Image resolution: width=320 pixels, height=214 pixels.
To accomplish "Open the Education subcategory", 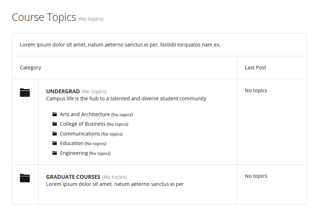I will point(72,143).
